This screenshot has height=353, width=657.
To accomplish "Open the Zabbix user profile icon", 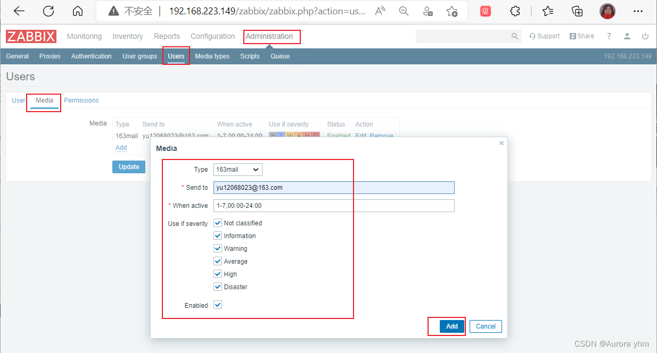I will 627,36.
